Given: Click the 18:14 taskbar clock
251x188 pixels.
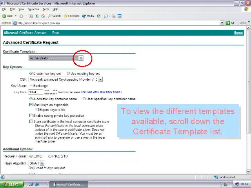Looking at the screenshot, I should pos(244,184).
